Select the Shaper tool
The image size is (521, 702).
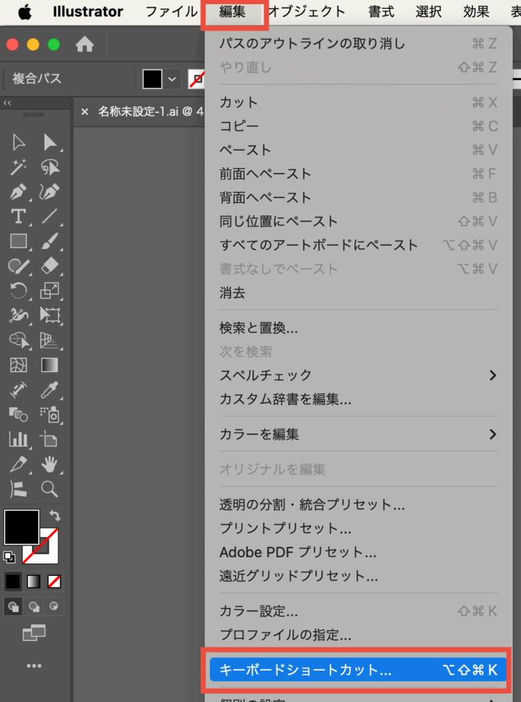[19, 267]
